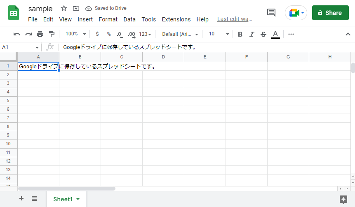Image resolution: width=355 pixels, height=207 pixels.
Task: Show more toolbar options (three dots)
Action: pyautogui.click(x=291, y=34)
